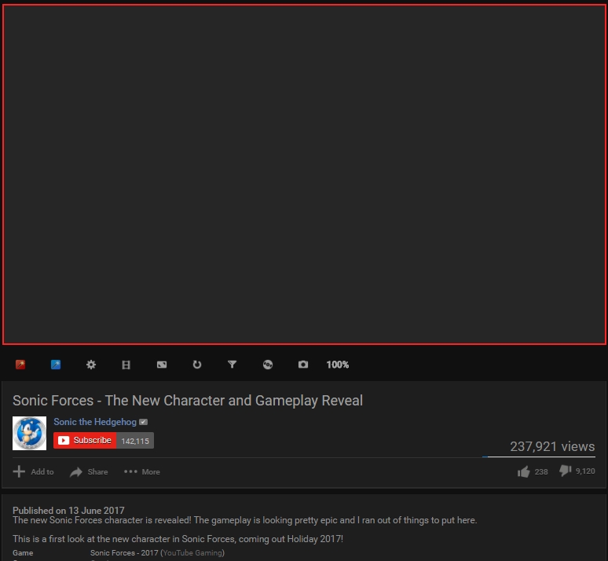Click the plus icon next to Add to
Screen dimensions: 608x561
(19, 471)
